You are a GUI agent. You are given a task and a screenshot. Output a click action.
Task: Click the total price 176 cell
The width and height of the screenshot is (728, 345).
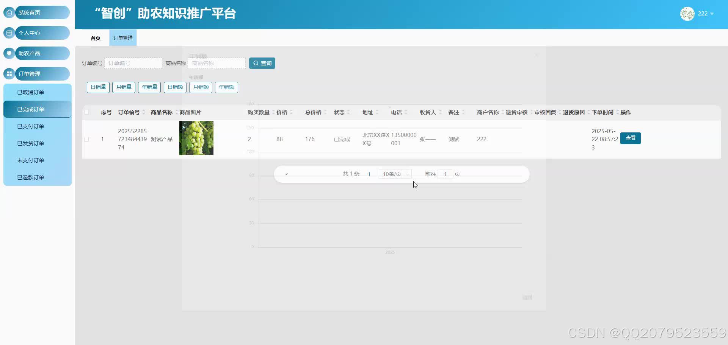[310, 139]
